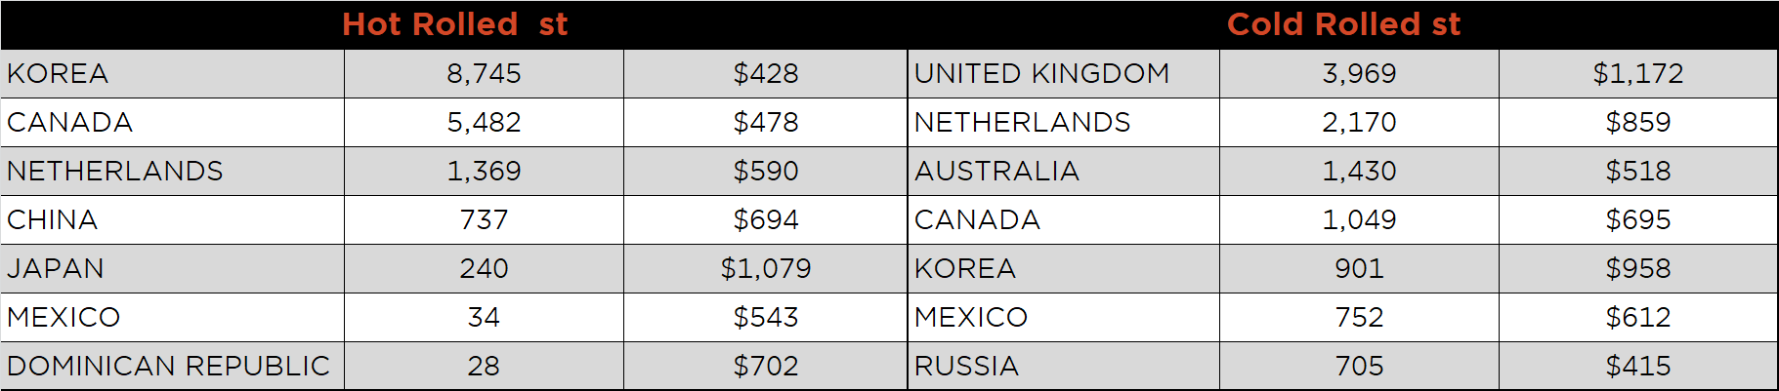Click the $428 price cell

766,73
